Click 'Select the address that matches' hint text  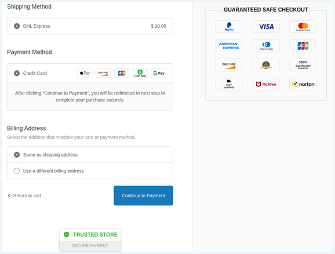click(71, 137)
